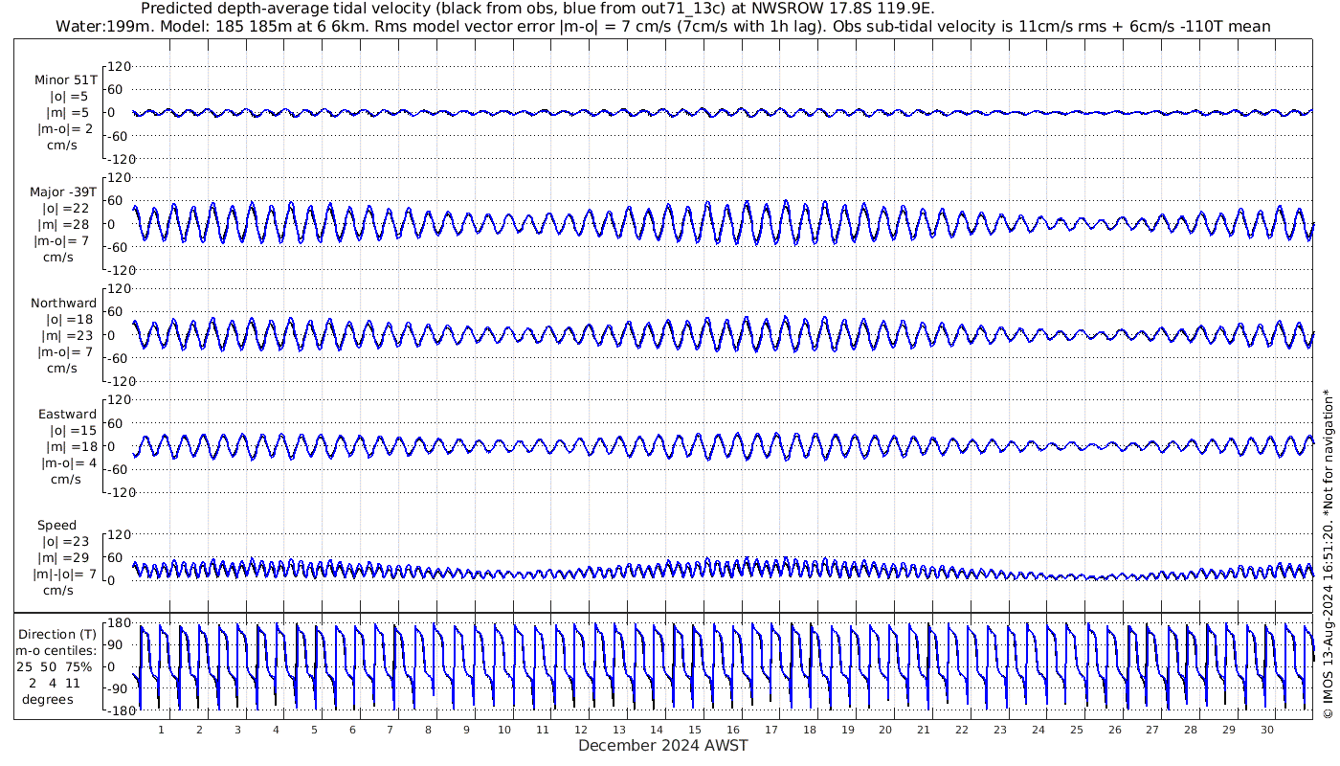Click '|o| =23' in Speed panel

[65, 541]
